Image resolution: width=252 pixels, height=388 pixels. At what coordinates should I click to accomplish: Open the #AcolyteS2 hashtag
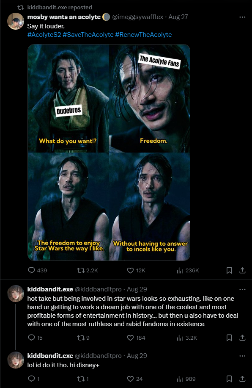tap(44, 35)
